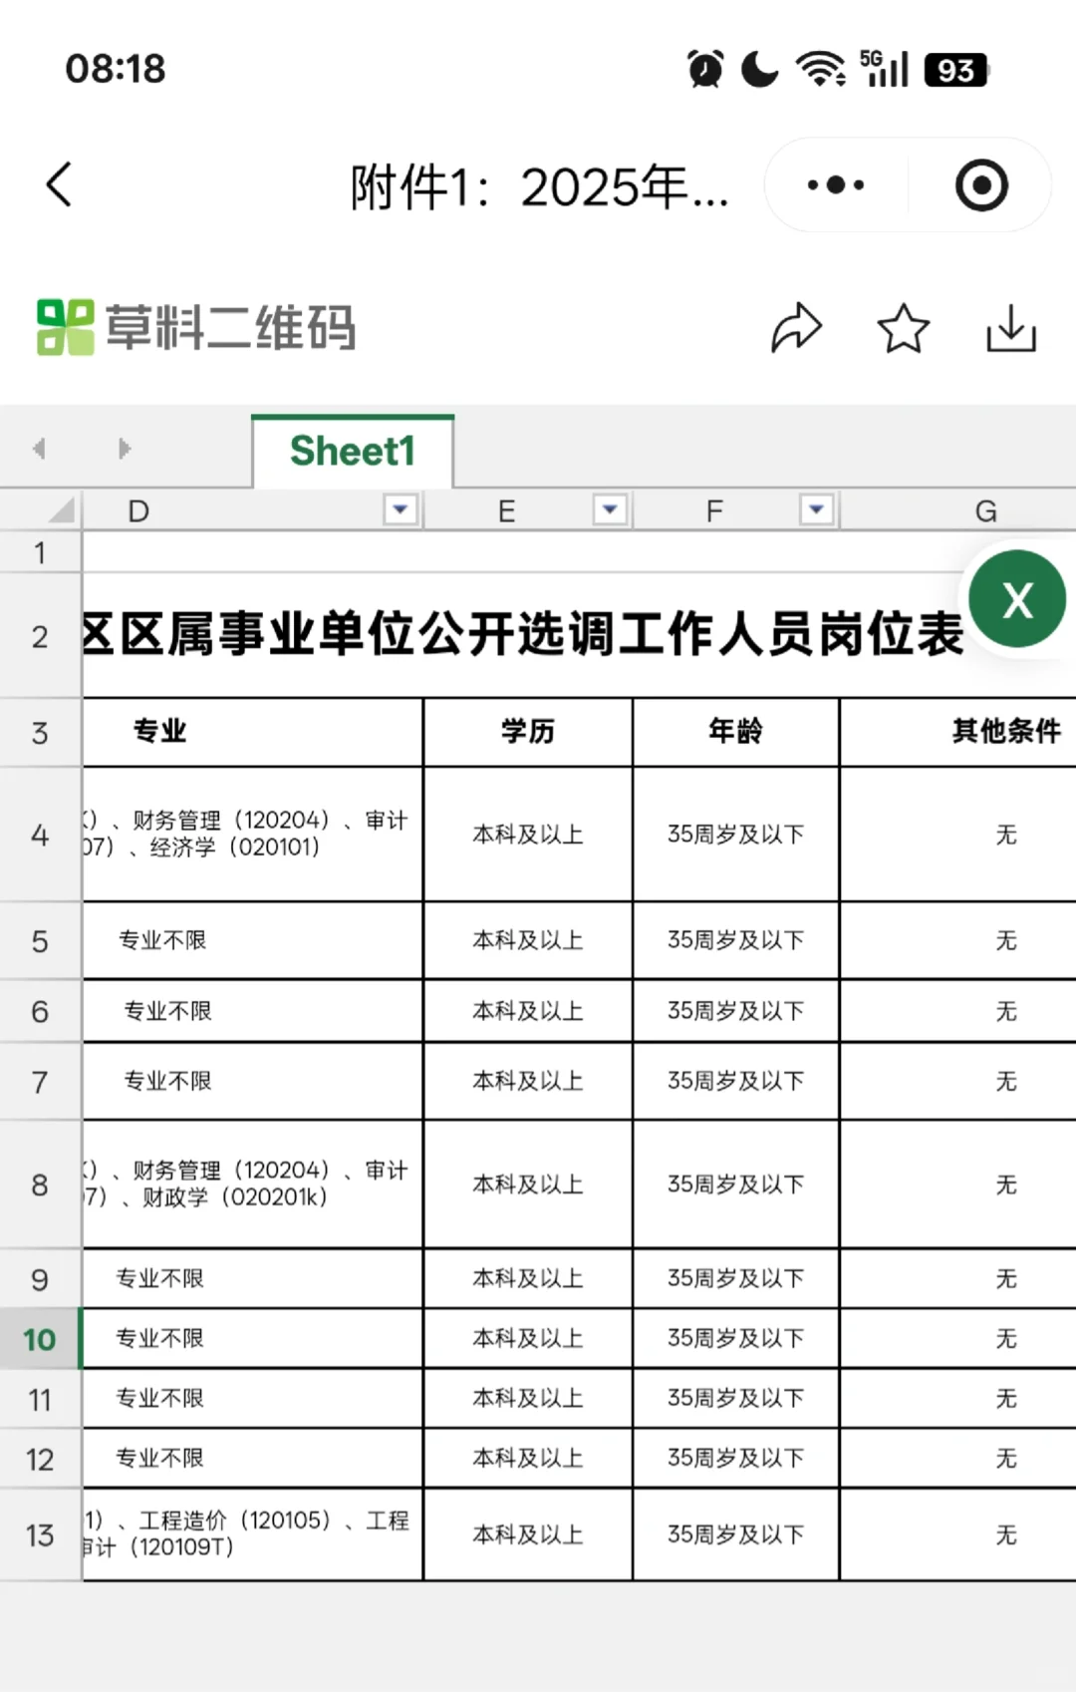Select 本科及以上 cell in row 12
The image size is (1076, 1692).
[528, 1459]
